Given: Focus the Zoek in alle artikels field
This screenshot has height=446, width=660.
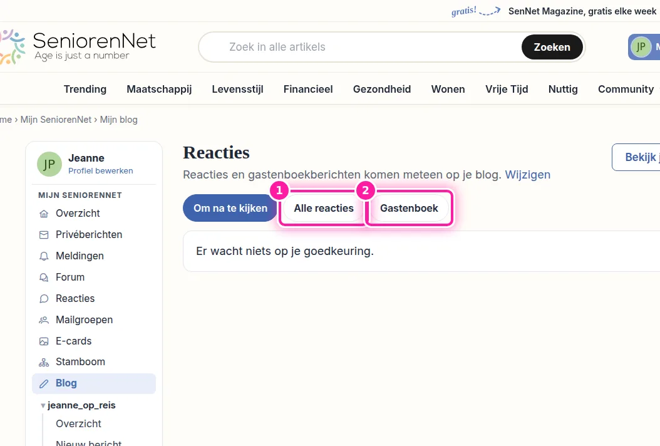Looking at the screenshot, I should (x=360, y=47).
